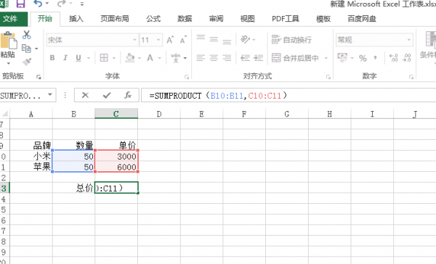436x264 pixels.
Task: Click the increase decimal icon
Action: pos(393,58)
